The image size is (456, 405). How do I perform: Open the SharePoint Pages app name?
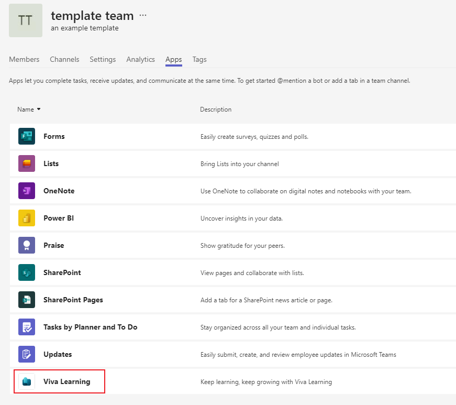click(x=73, y=300)
